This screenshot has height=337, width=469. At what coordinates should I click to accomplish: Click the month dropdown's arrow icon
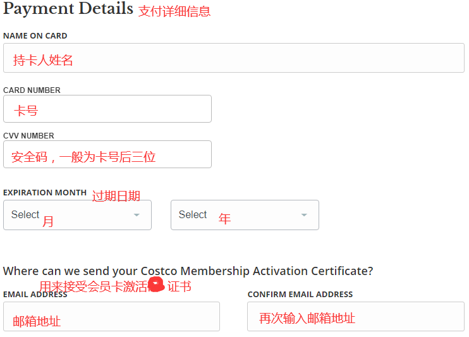137,215
